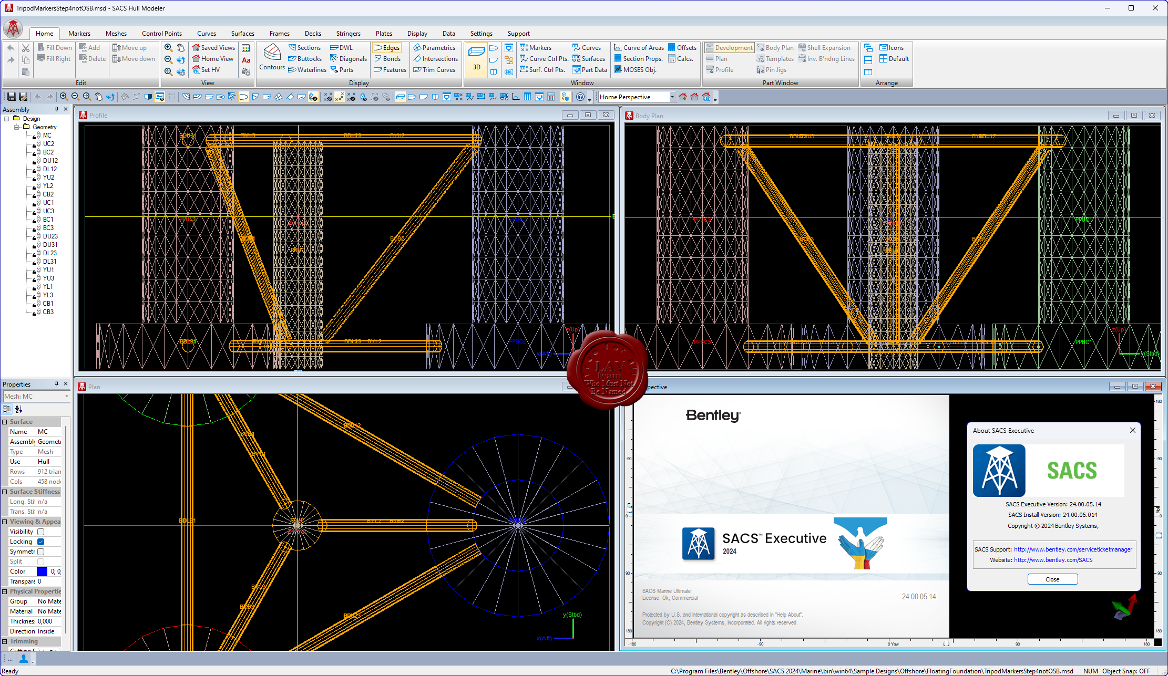Screen dimensions: 1168x676
Task: Open the Meshes ribbon tab
Action: (116, 33)
